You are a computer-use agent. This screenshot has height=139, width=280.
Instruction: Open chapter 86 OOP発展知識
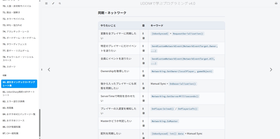[x=11, y=127]
